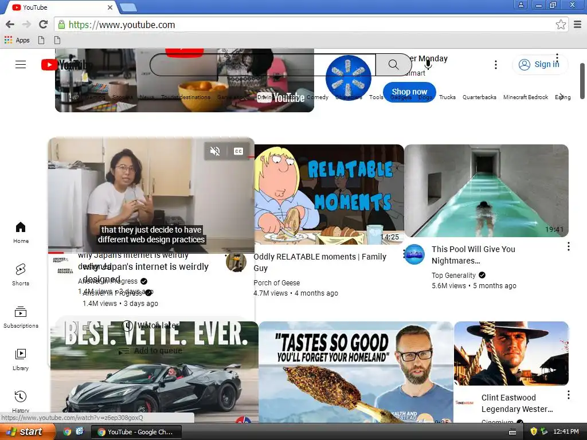
Task: Select the Tourist destinations chip
Action: coord(186,97)
